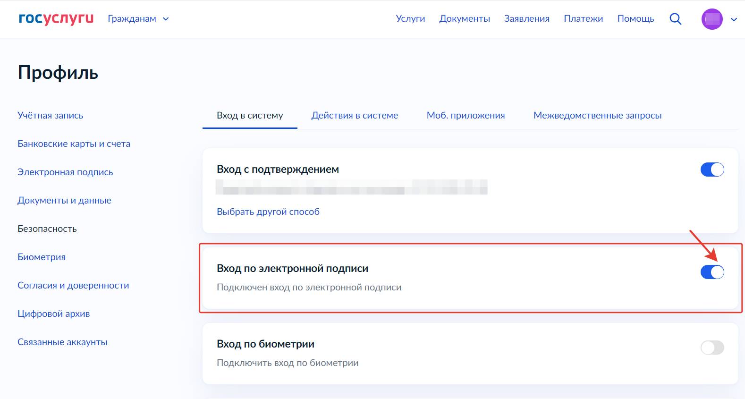This screenshot has width=745, height=399.
Task: Open Услуги in the top navigation
Action: tap(410, 19)
